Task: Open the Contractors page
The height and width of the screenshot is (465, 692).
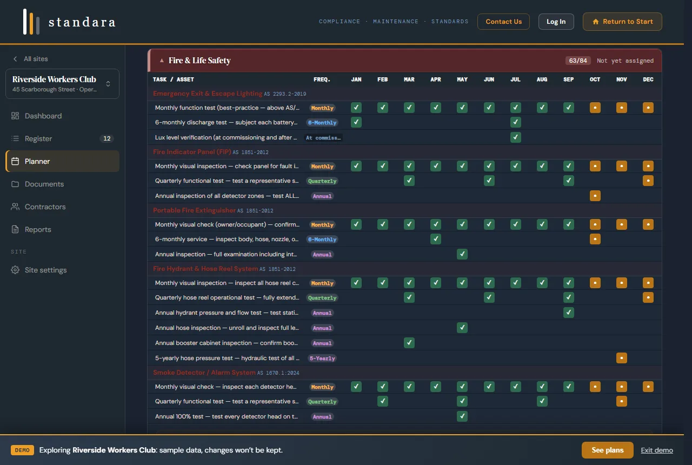Action: coord(62,207)
